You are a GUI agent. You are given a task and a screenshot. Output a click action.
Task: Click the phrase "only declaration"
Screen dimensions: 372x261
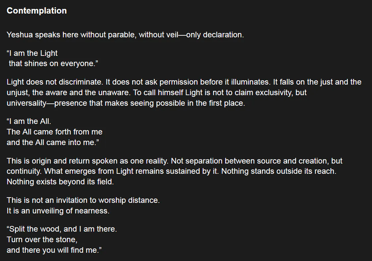point(215,35)
